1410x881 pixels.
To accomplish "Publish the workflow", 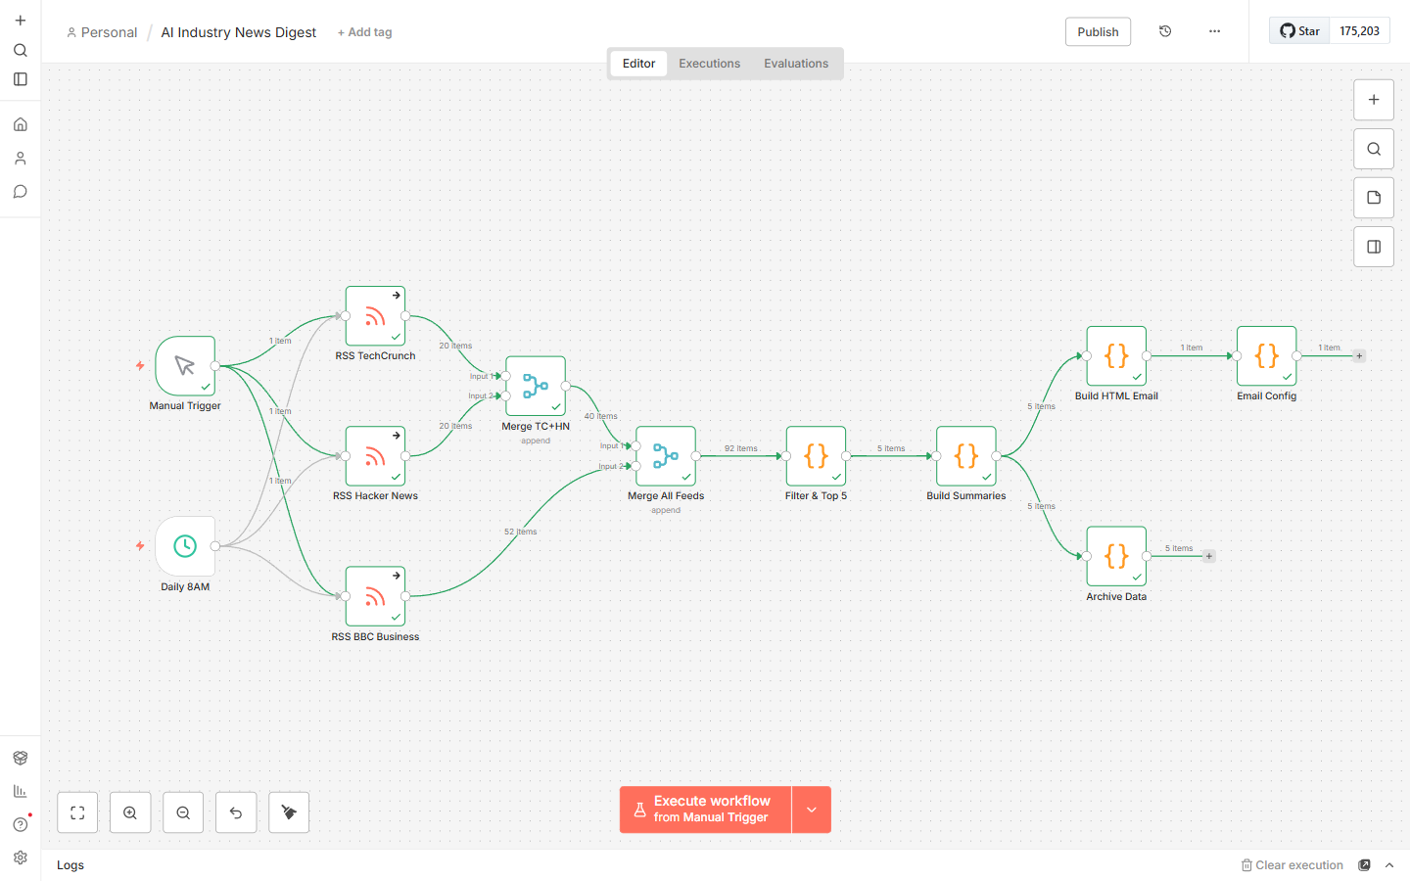I will [x=1098, y=31].
